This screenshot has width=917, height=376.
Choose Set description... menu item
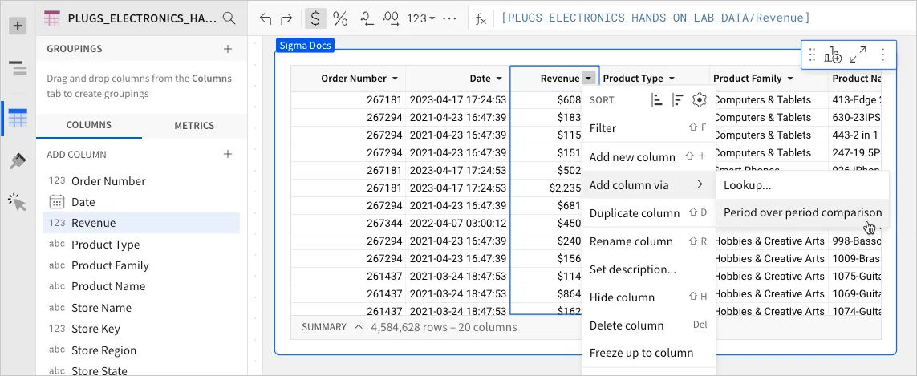point(649,269)
